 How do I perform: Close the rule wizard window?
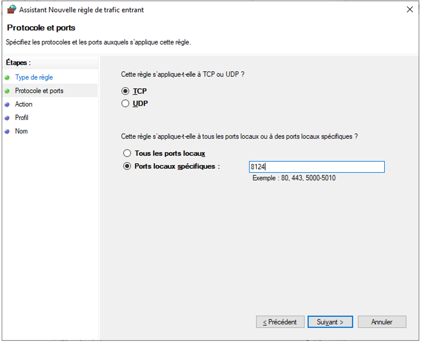409,9
